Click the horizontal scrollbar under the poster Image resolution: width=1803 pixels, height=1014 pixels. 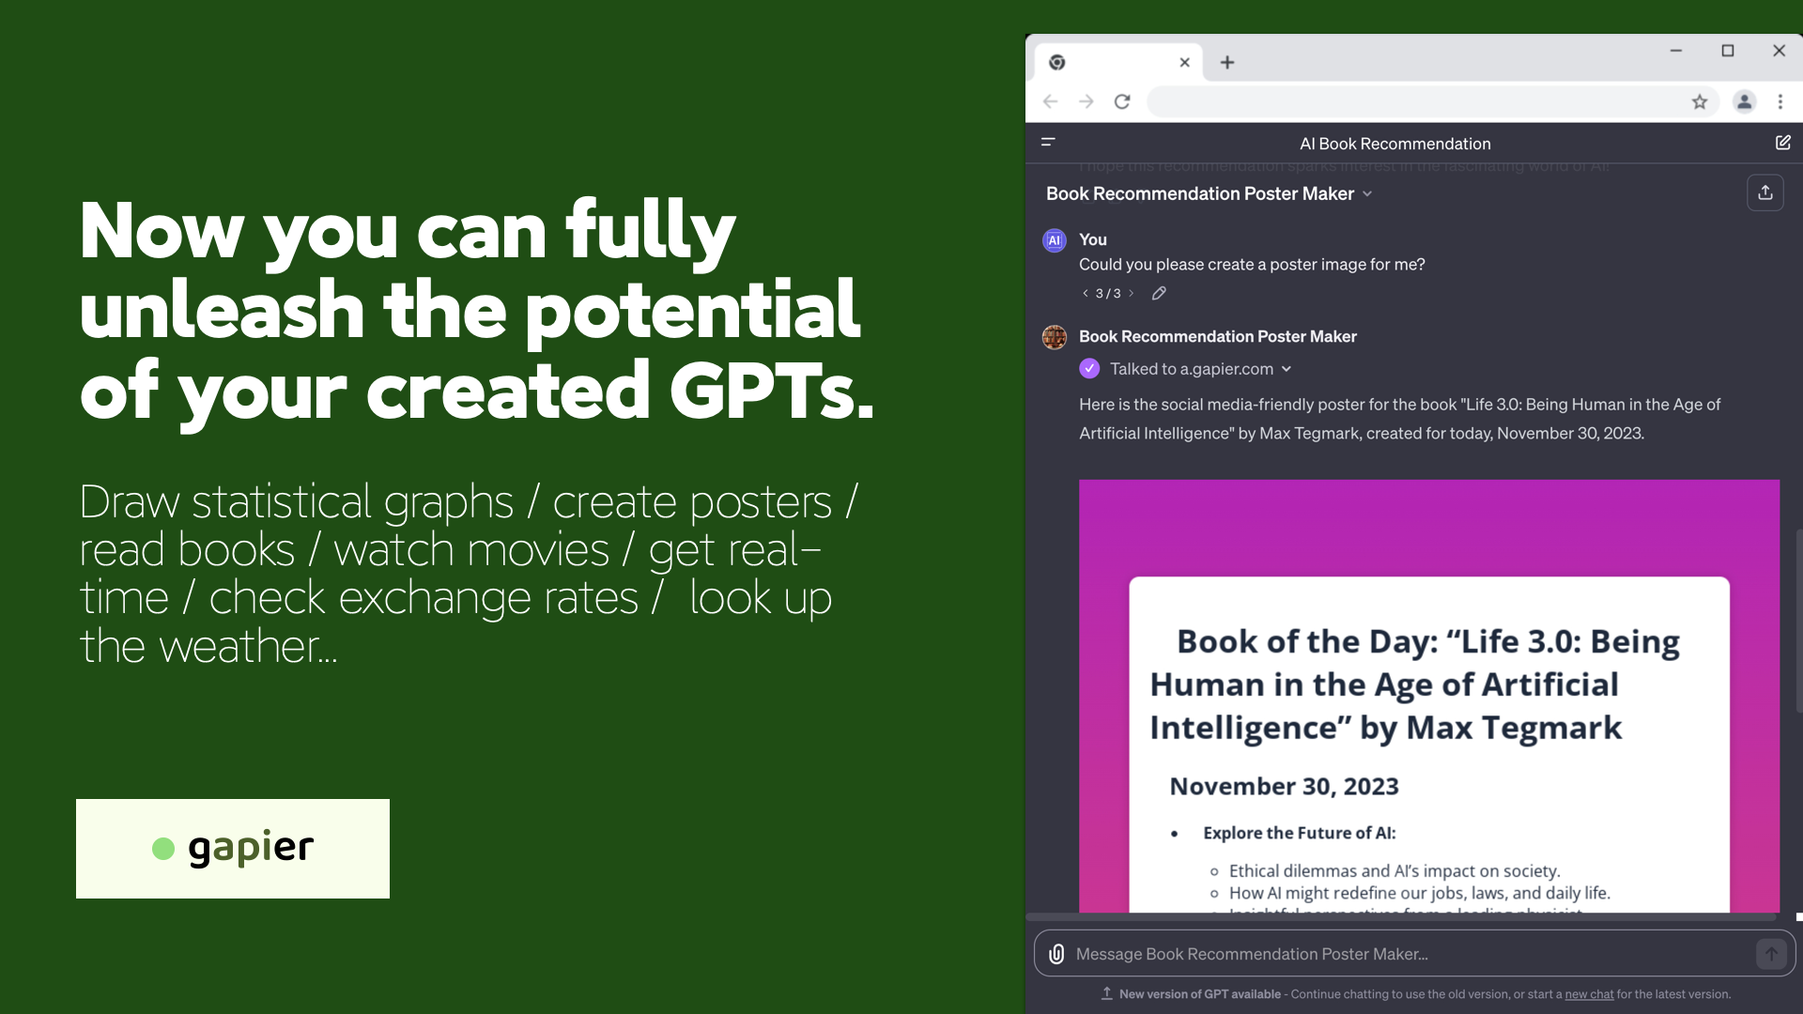(x=1401, y=916)
